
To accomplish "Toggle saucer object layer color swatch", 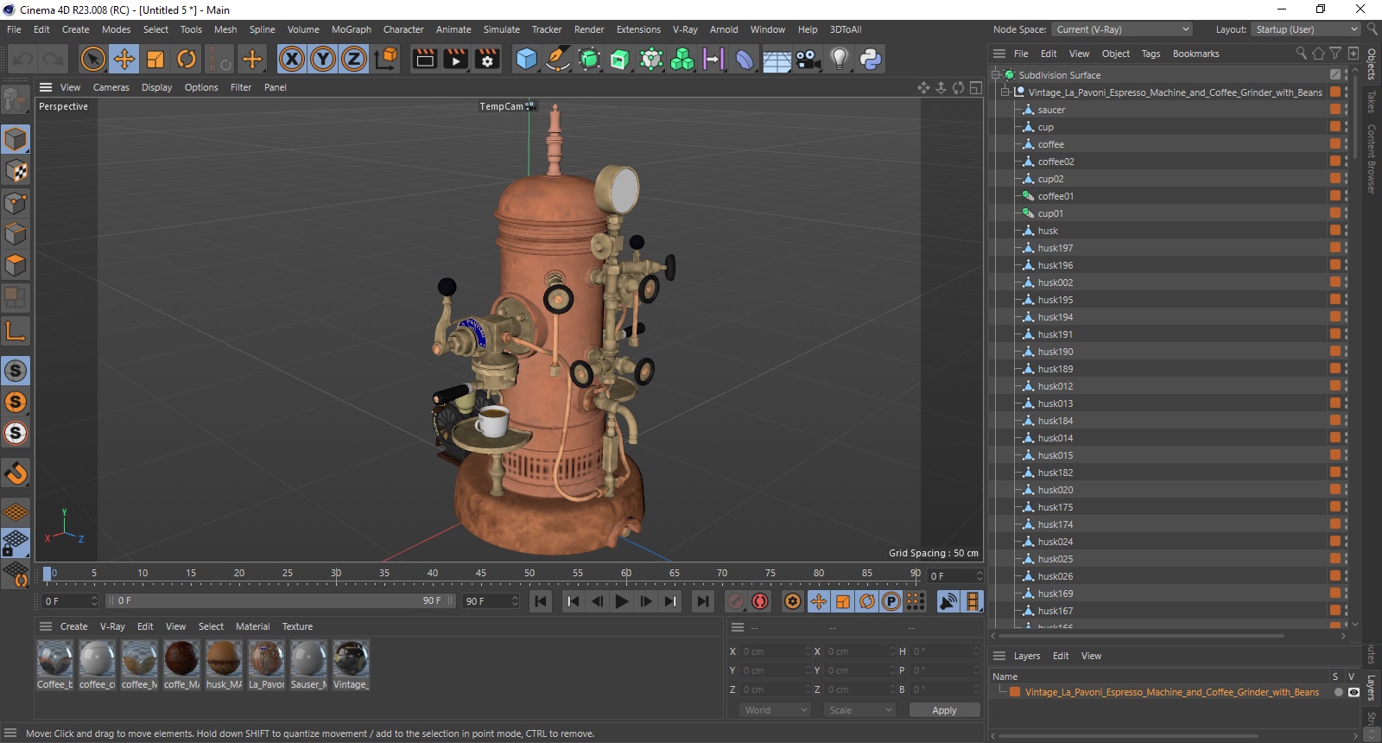I will [1334, 110].
